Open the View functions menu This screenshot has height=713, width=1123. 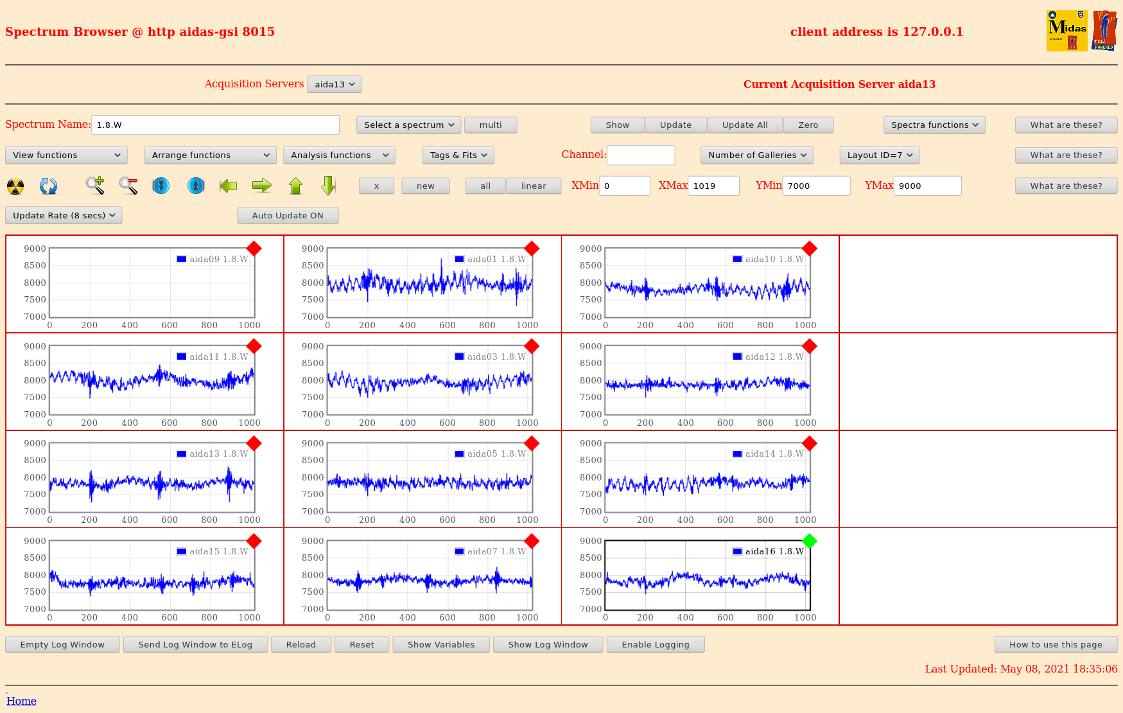(66, 155)
